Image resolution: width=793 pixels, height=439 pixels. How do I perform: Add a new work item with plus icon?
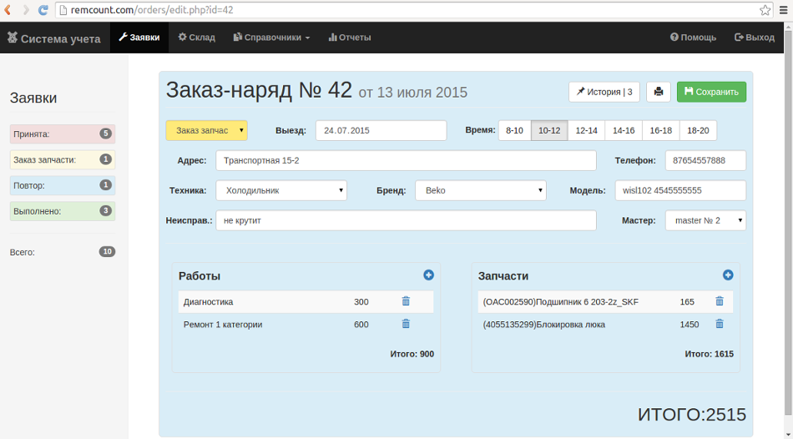click(428, 275)
